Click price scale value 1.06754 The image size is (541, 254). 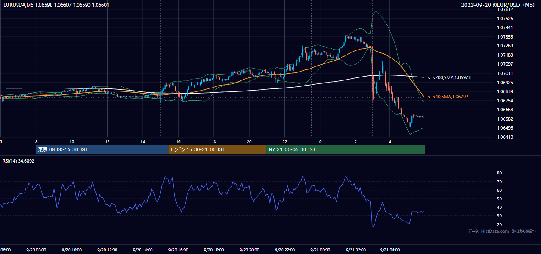tap(505, 101)
